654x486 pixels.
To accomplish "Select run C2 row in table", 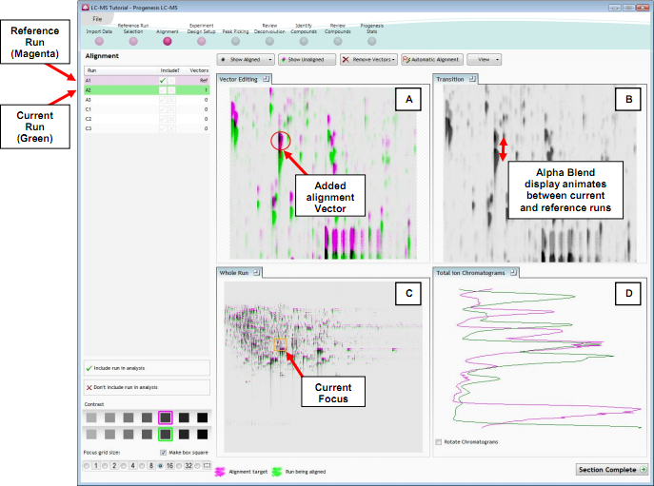I will coord(147,119).
